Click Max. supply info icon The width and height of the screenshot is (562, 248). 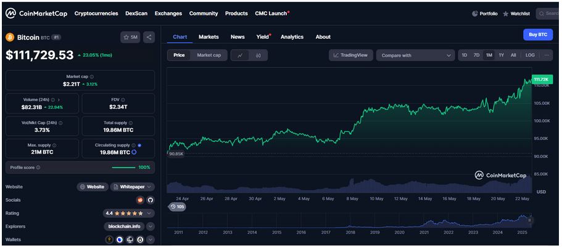tap(54, 146)
